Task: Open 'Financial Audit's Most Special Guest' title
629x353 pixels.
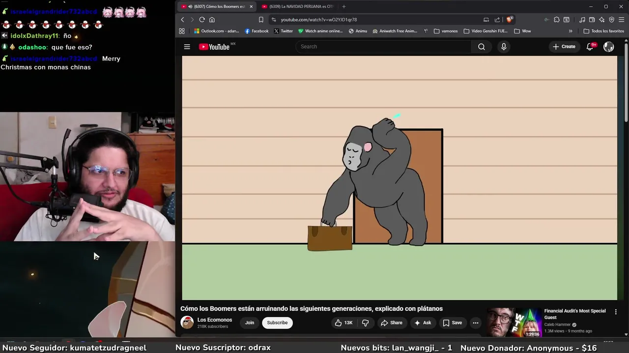Action: click(x=575, y=314)
